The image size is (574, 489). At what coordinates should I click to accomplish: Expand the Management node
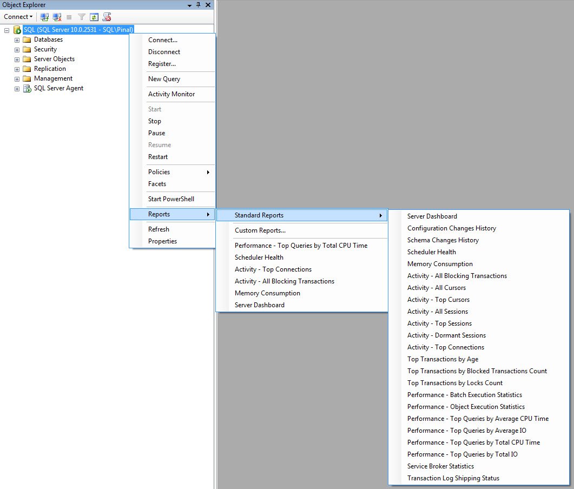[17, 79]
